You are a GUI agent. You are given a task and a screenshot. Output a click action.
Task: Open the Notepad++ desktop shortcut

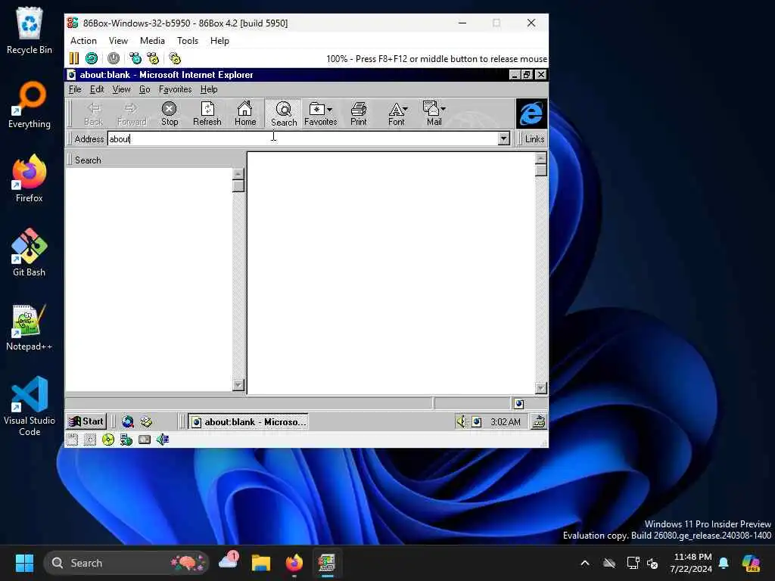coord(30,327)
